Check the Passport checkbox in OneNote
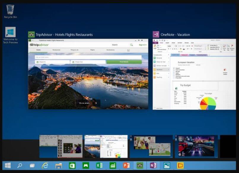The width and height of the screenshot is (239, 173). point(174,68)
